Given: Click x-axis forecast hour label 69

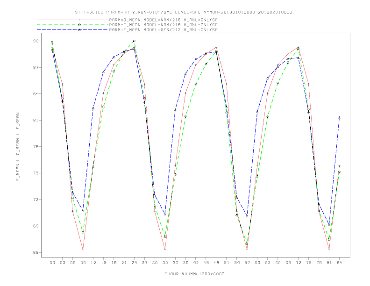Looking at the screenshot, I should (x=288, y=263).
